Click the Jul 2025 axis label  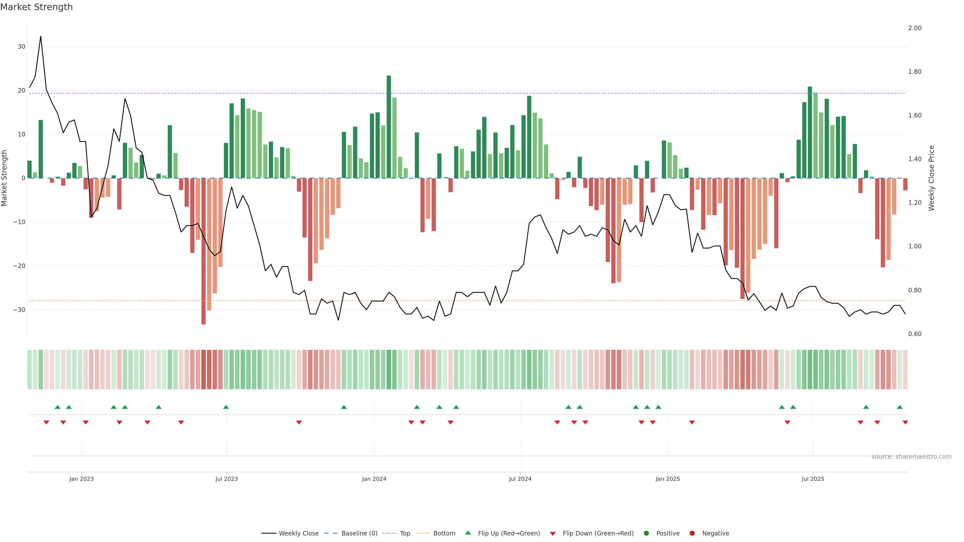pos(812,479)
